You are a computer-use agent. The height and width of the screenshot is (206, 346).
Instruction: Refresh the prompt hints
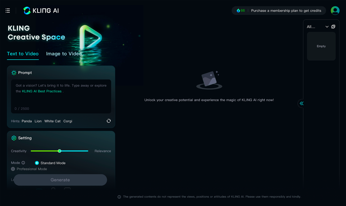tap(109, 121)
